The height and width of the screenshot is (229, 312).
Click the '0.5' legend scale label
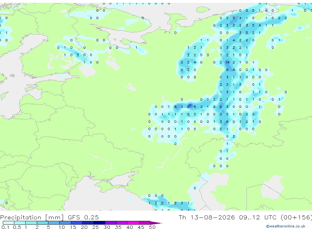pos(17,227)
